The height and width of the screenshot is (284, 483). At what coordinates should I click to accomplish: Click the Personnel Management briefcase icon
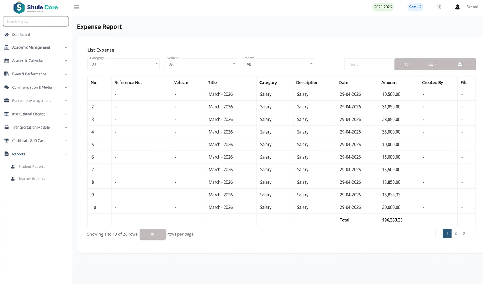(7, 101)
